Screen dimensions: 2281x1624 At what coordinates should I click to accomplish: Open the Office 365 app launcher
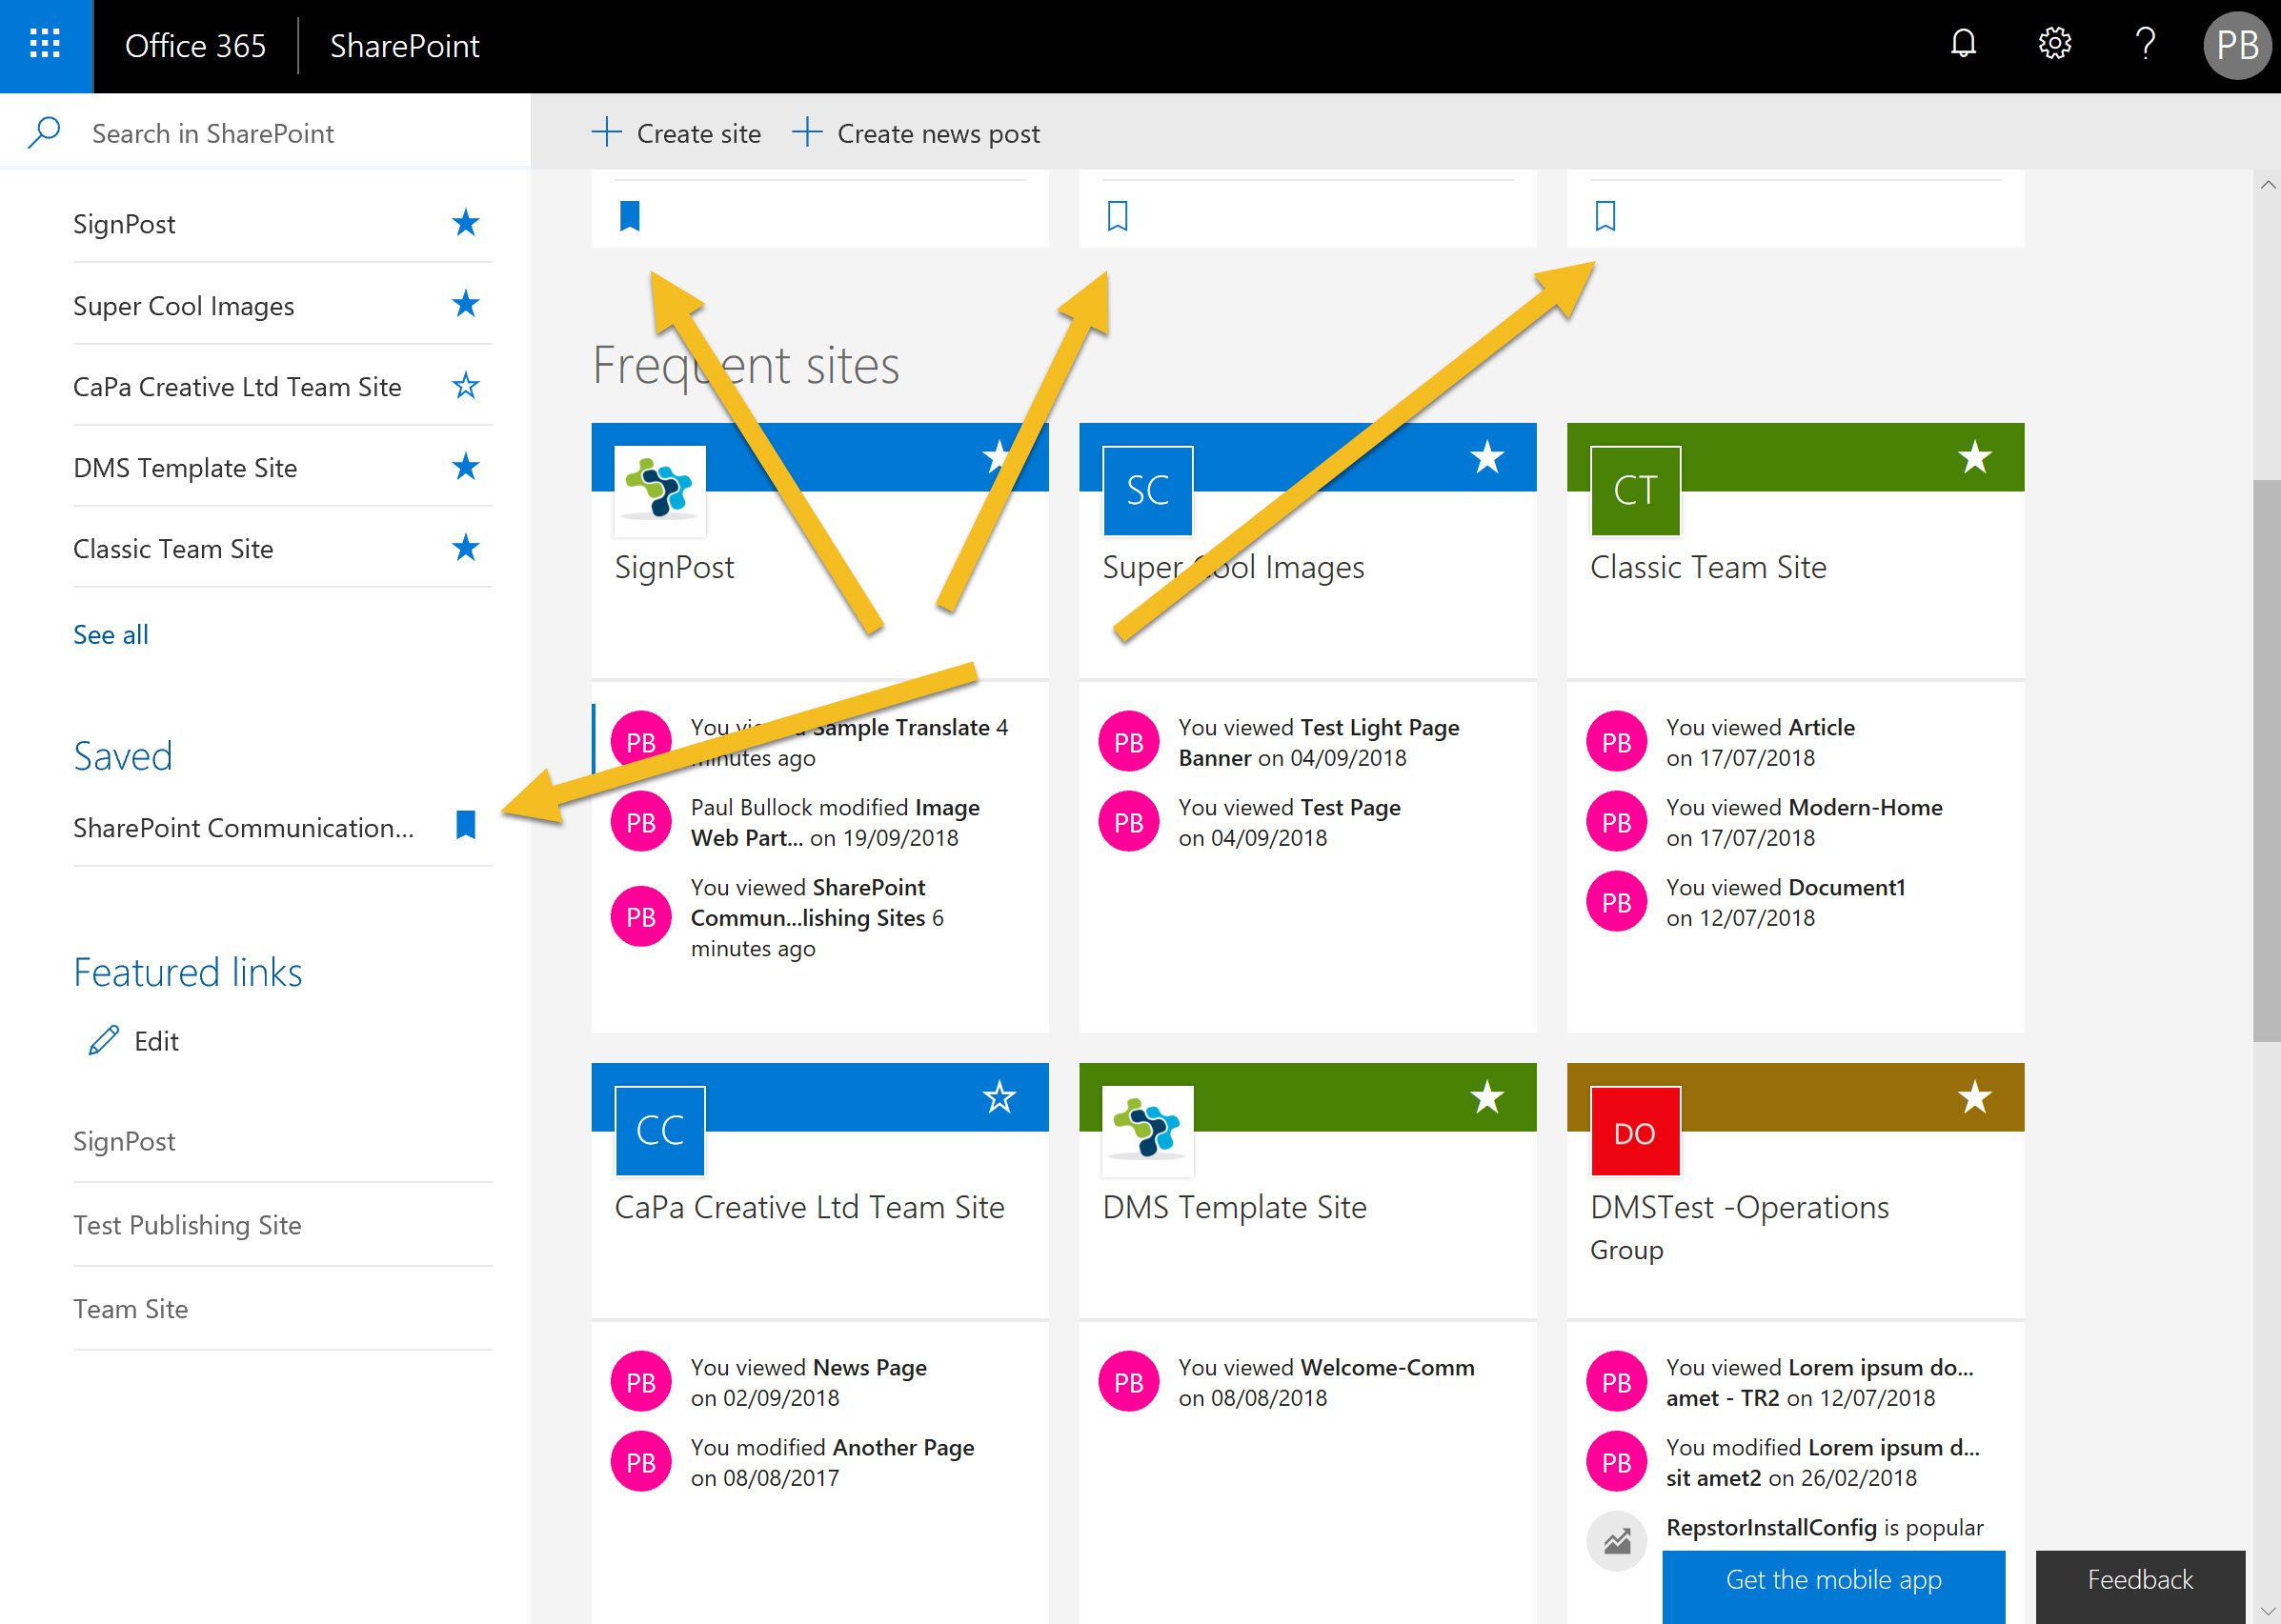point(44,45)
